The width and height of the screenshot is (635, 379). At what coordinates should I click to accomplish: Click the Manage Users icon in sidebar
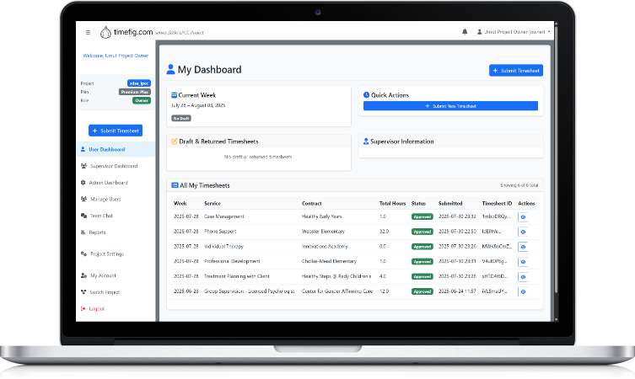[x=83, y=199]
